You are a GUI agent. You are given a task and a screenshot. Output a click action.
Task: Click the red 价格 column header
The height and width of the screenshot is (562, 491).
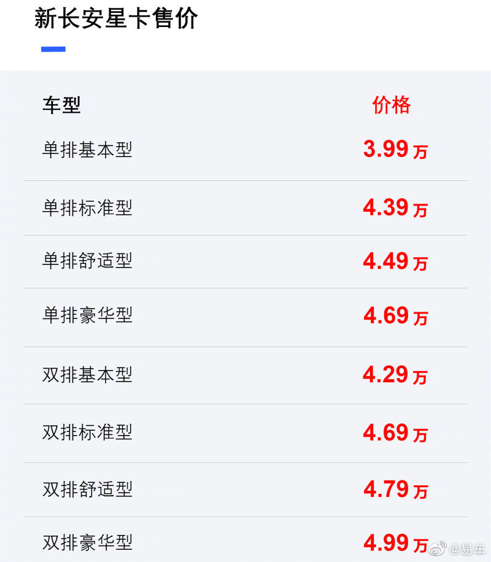[x=392, y=105]
